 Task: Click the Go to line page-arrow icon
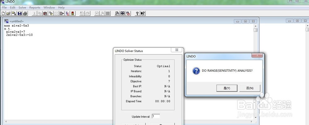62,13
